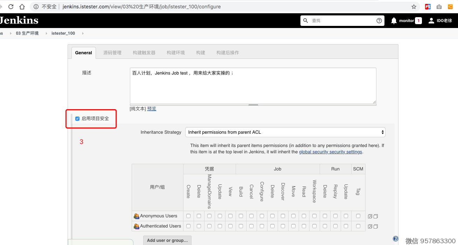The image size is (458, 245).
Task: Click the browser home icon
Action: (22, 7)
